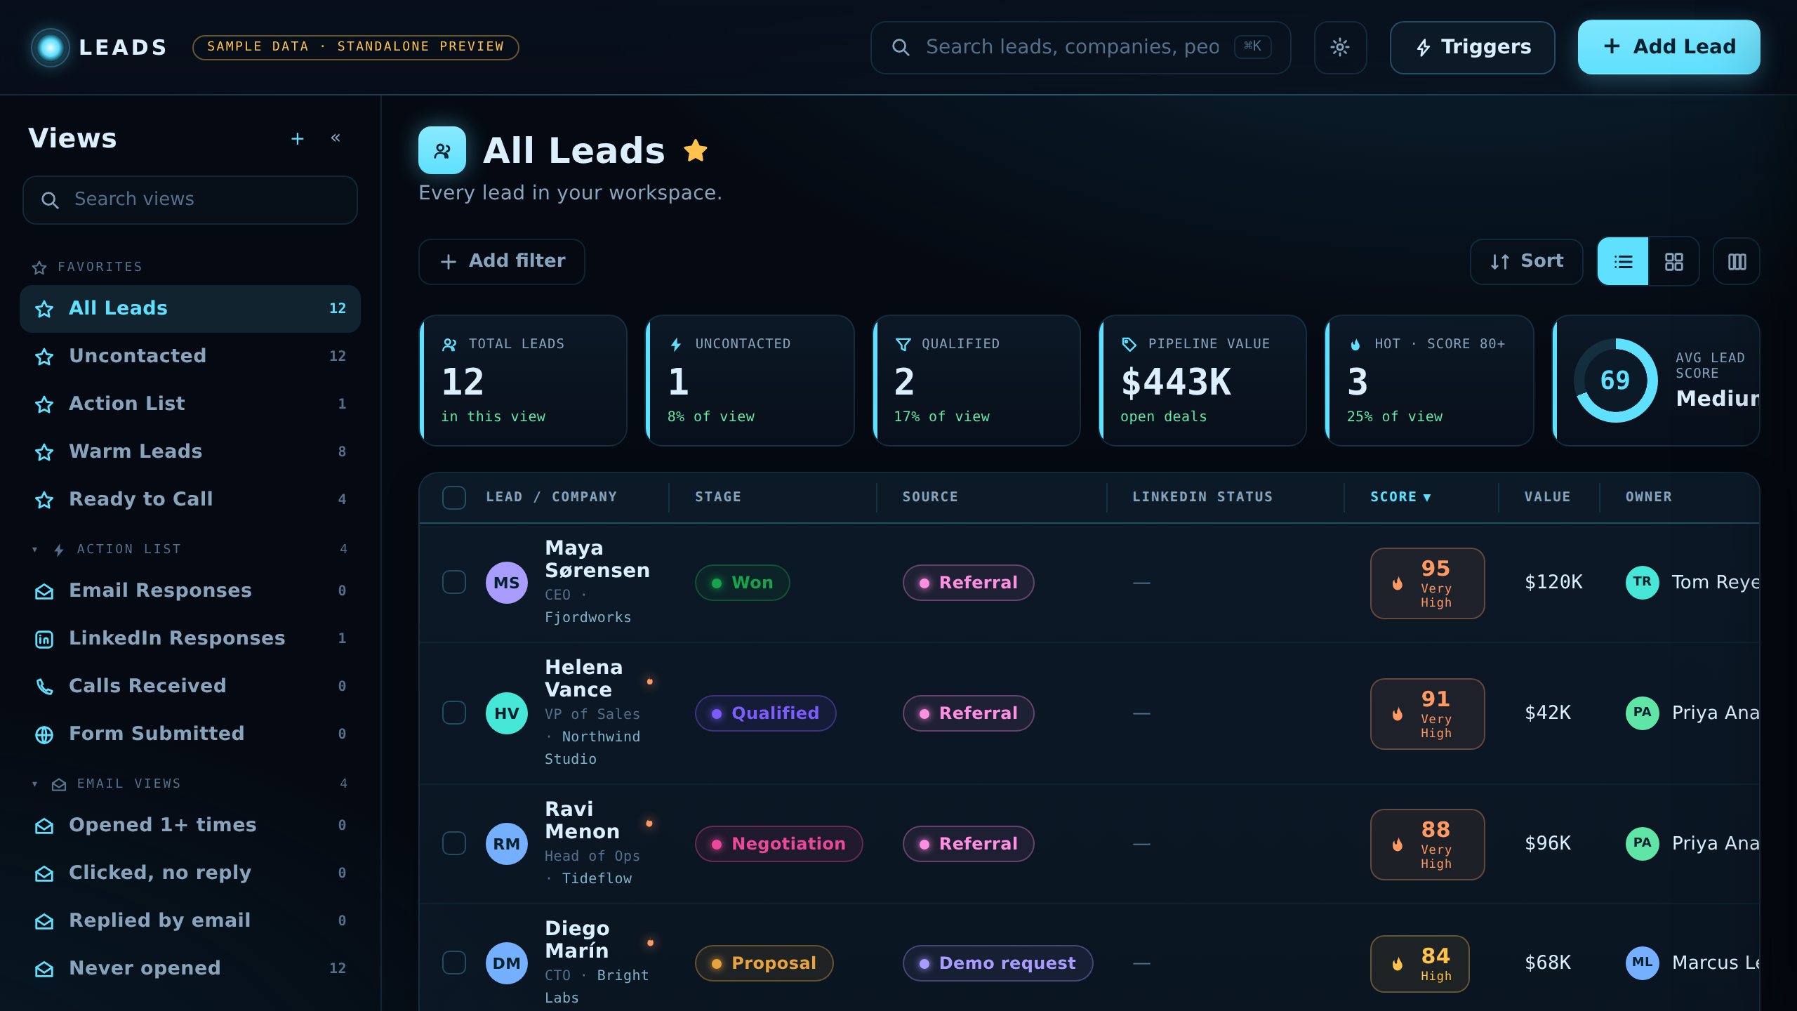Click the Hot Score 80+ stat card

coord(1429,381)
